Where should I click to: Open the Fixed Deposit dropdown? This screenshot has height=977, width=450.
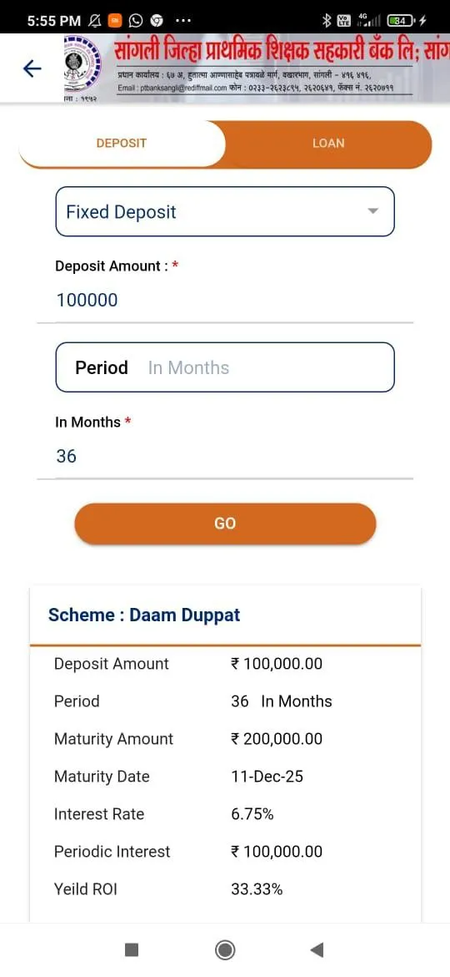coord(225,211)
